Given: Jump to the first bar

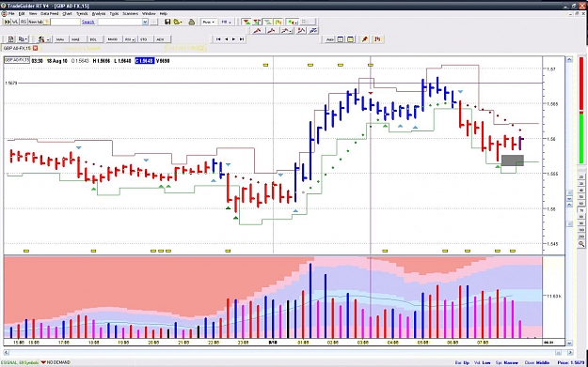Looking at the screenshot, I should (x=218, y=39).
